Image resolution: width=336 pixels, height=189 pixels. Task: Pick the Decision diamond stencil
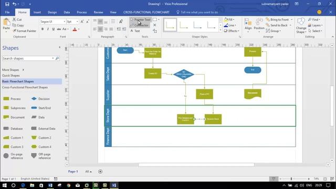(40, 99)
